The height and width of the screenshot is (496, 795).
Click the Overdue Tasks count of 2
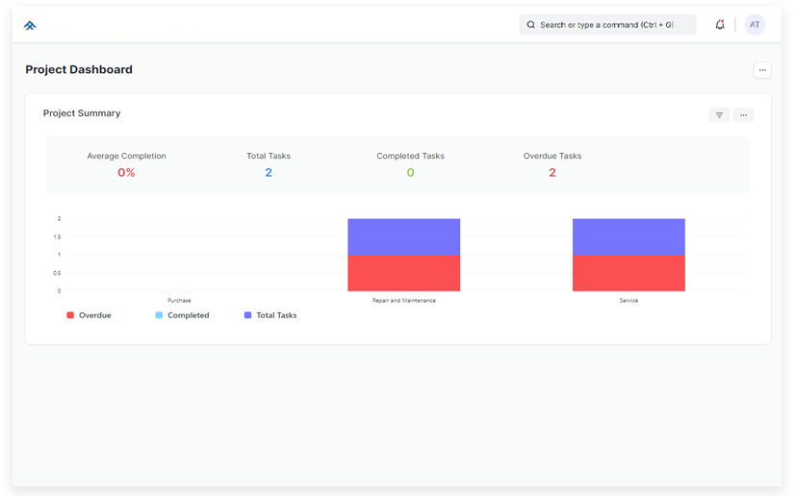point(552,173)
